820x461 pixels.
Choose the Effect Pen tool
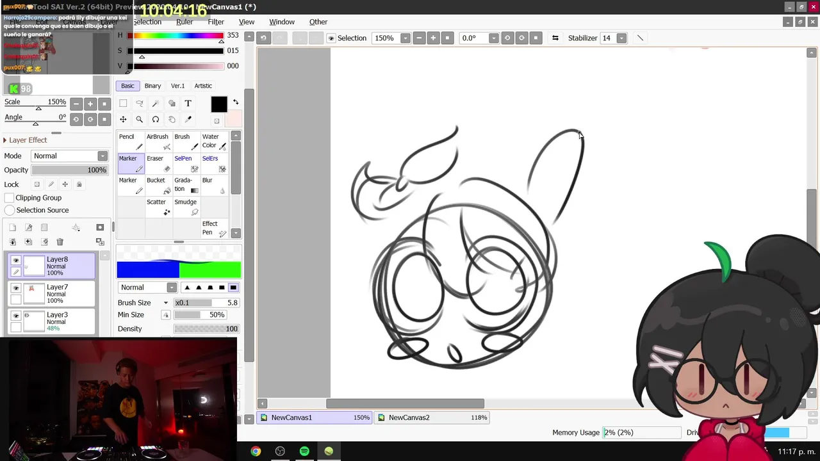(x=214, y=229)
